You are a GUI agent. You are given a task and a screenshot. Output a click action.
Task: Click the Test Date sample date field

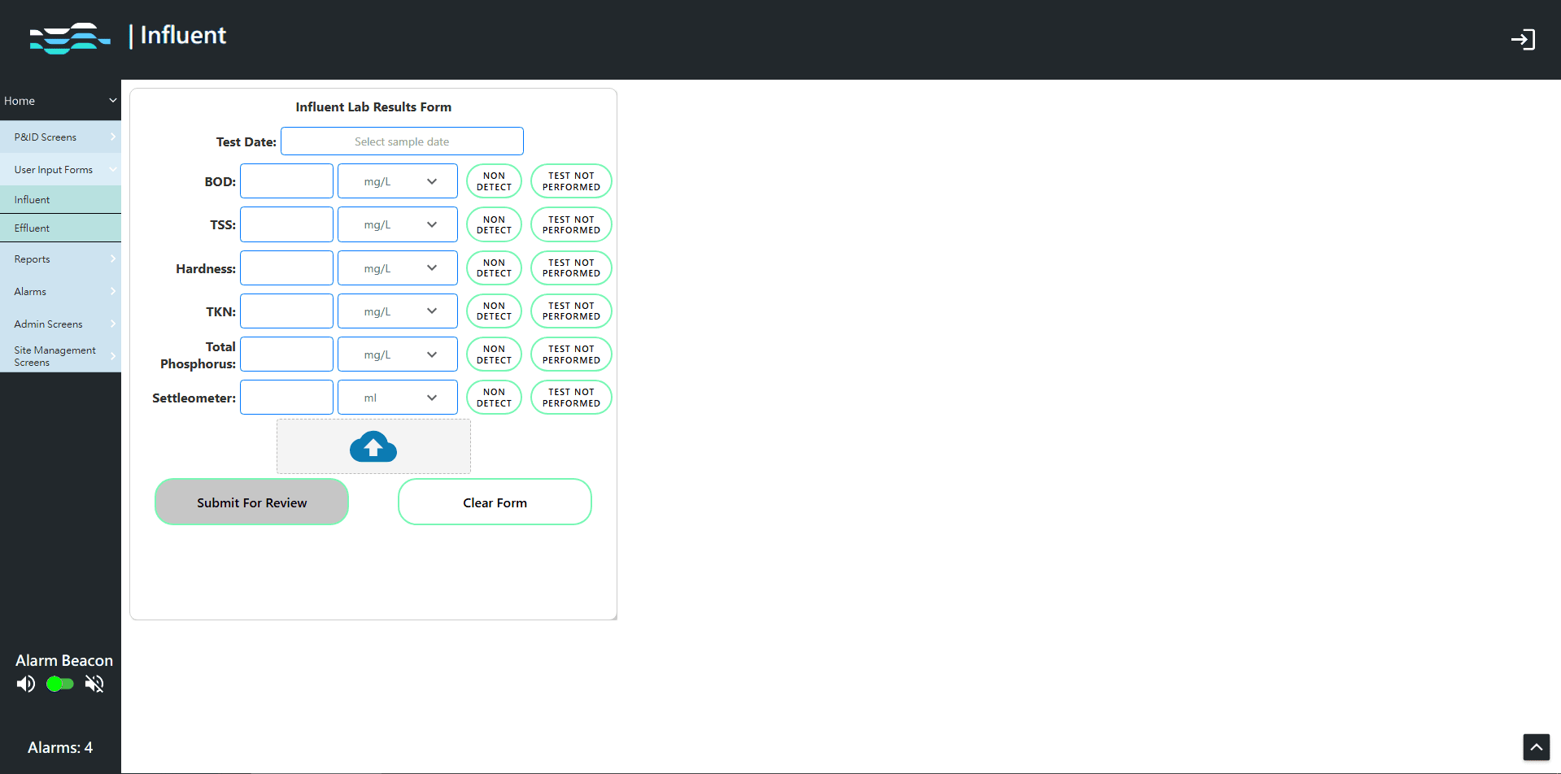(x=402, y=141)
